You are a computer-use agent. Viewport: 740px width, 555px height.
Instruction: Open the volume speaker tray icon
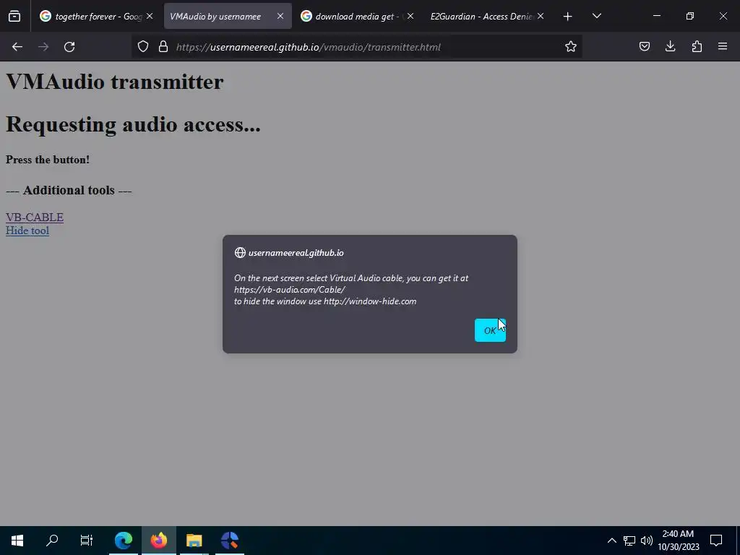(x=647, y=541)
